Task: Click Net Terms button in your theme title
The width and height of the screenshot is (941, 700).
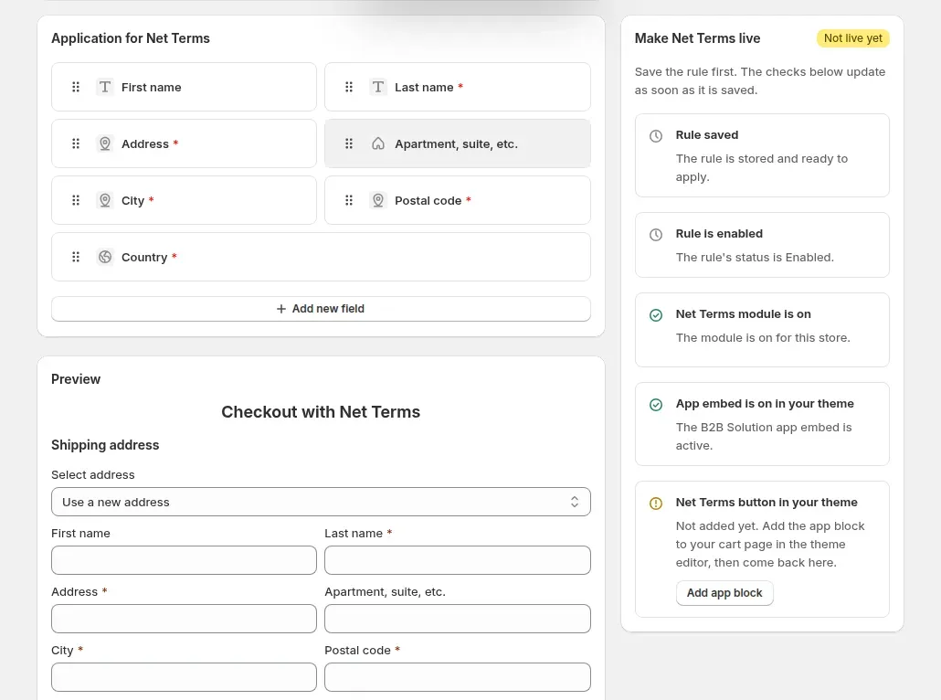Action: (x=767, y=502)
